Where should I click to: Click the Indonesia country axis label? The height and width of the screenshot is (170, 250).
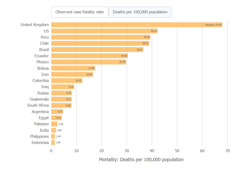click(x=40, y=143)
